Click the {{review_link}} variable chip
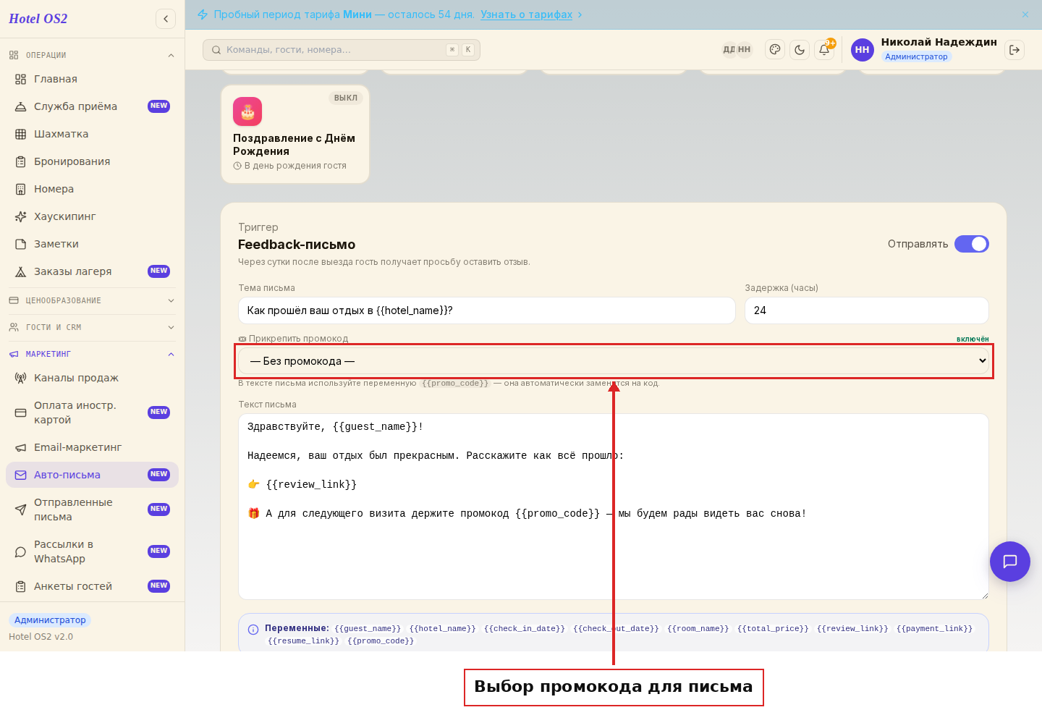The width and height of the screenshot is (1042, 723). pyautogui.click(x=852, y=629)
